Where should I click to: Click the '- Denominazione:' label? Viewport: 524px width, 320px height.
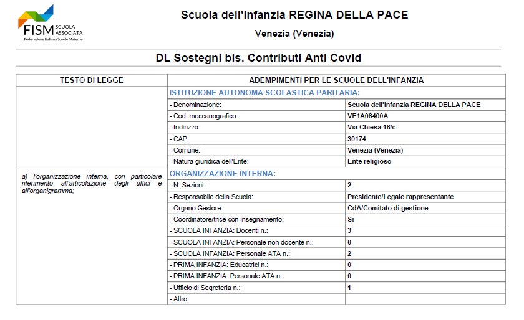tap(195, 105)
